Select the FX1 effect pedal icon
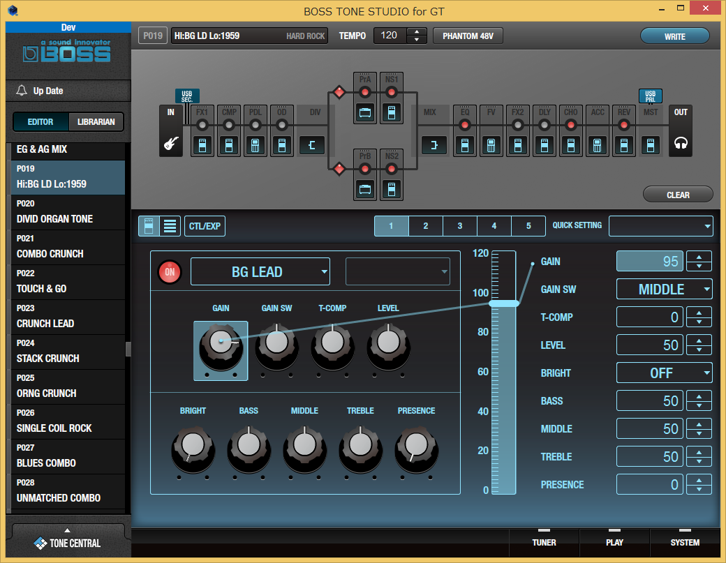Screen dimensions: 726x563 [x=202, y=145]
